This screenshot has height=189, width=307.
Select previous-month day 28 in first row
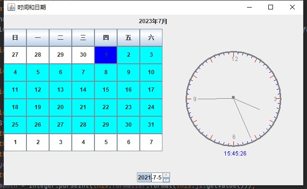[38, 55]
